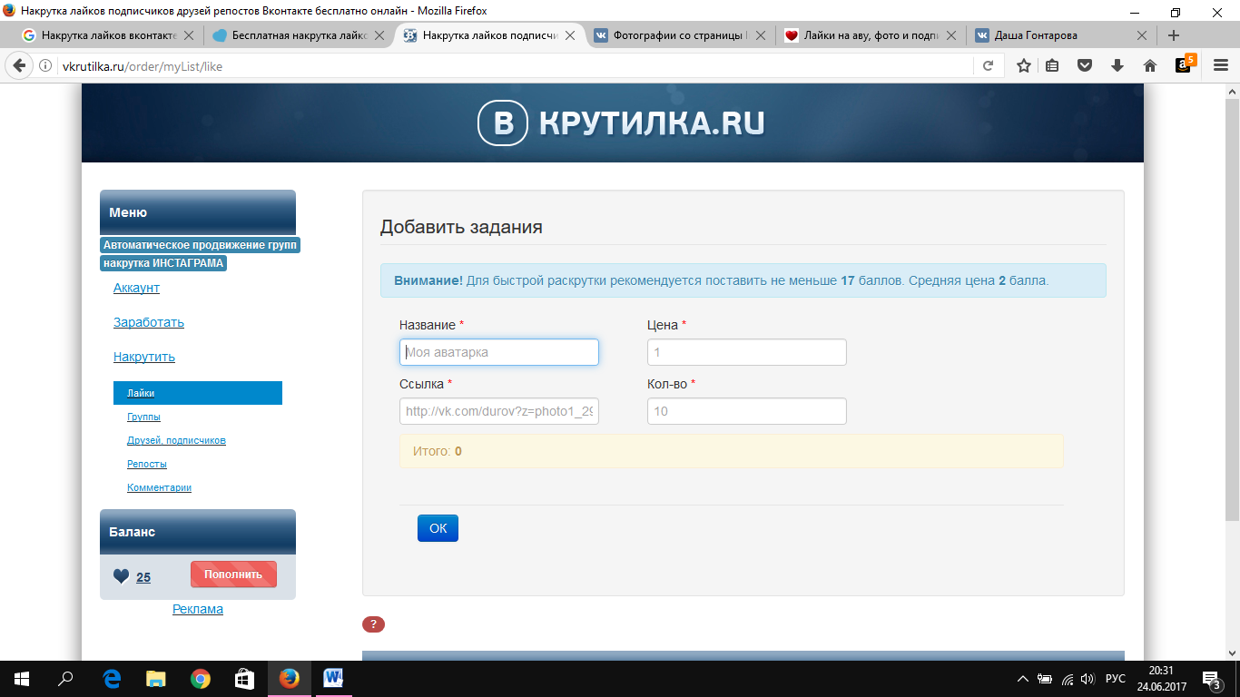
Task: Open the volume control in the system tray
Action: pyautogui.click(x=1087, y=679)
